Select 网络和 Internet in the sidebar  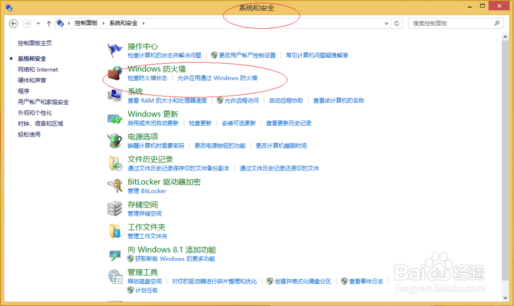[37, 69]
